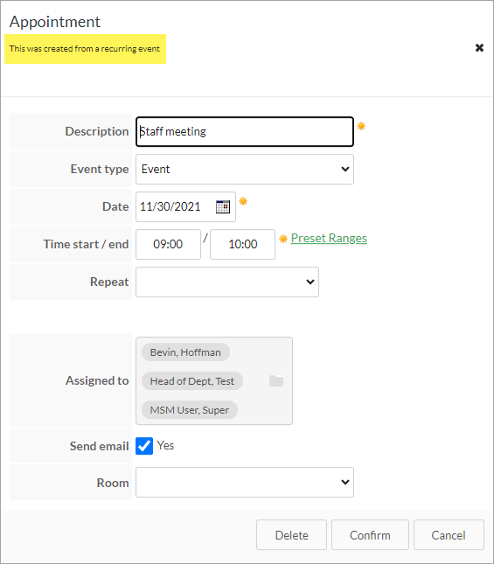The height and width of the screenshot is (564, 494).
Task: Open the date picker calendar icon
Action: (223, 207)
